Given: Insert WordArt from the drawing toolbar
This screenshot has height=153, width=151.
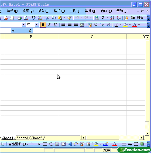Looking at the screenshot, I should tap(70, 144).
